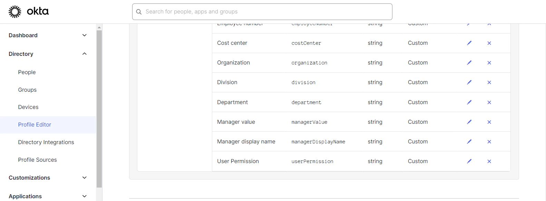
Task: Navigate to Groups
Action: click(27, 90)
